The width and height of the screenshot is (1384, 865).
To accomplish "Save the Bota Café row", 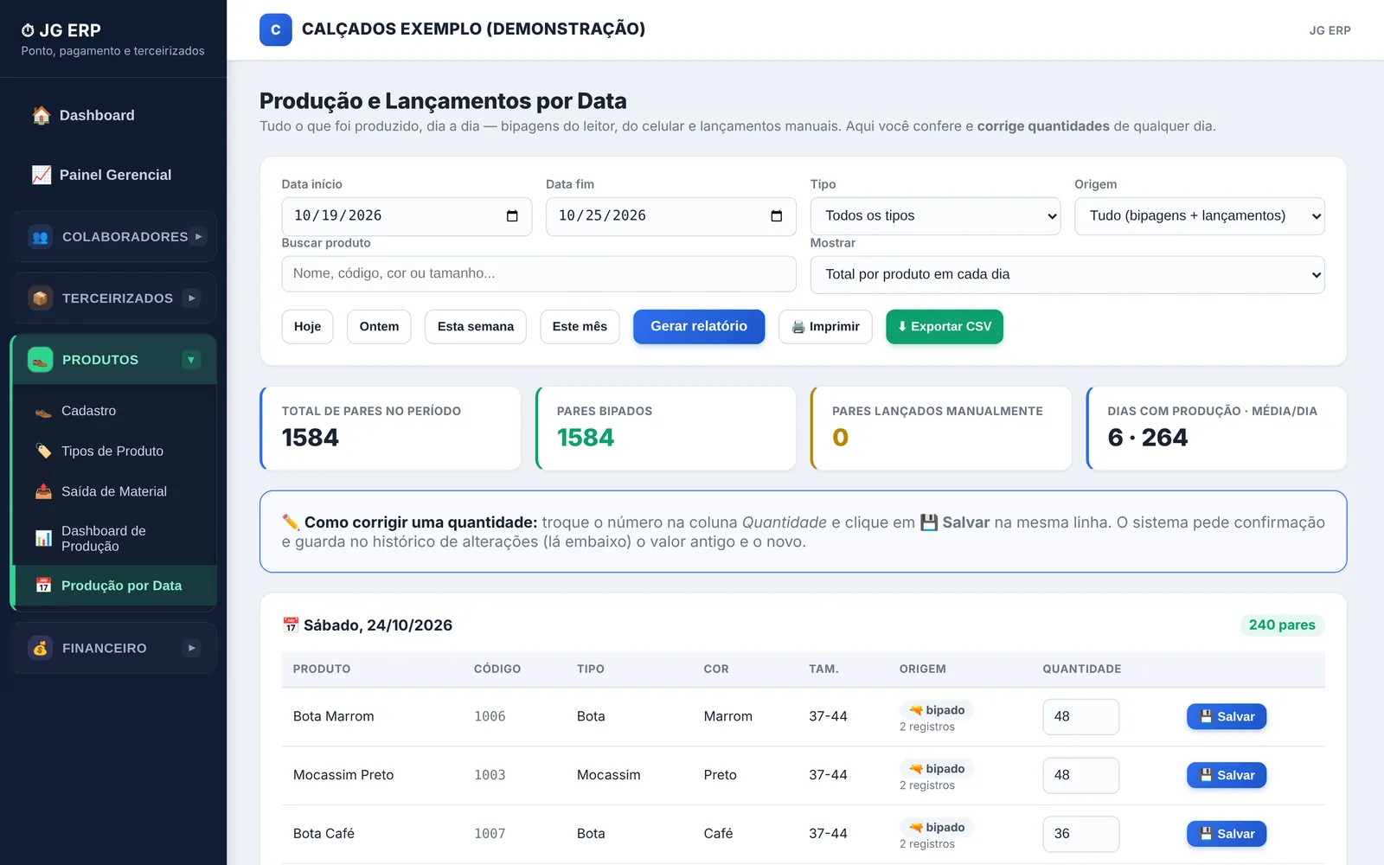I will tap(1227, 834).
